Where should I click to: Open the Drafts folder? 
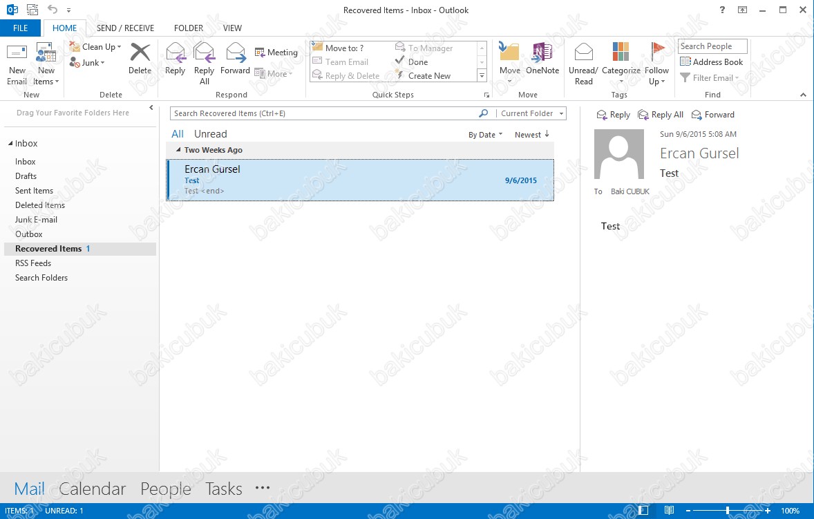click(26, 176)
